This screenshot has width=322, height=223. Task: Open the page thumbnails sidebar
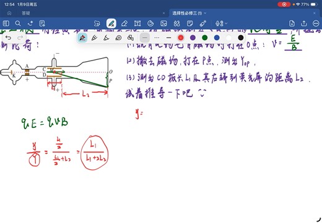(x=6, y=23)
